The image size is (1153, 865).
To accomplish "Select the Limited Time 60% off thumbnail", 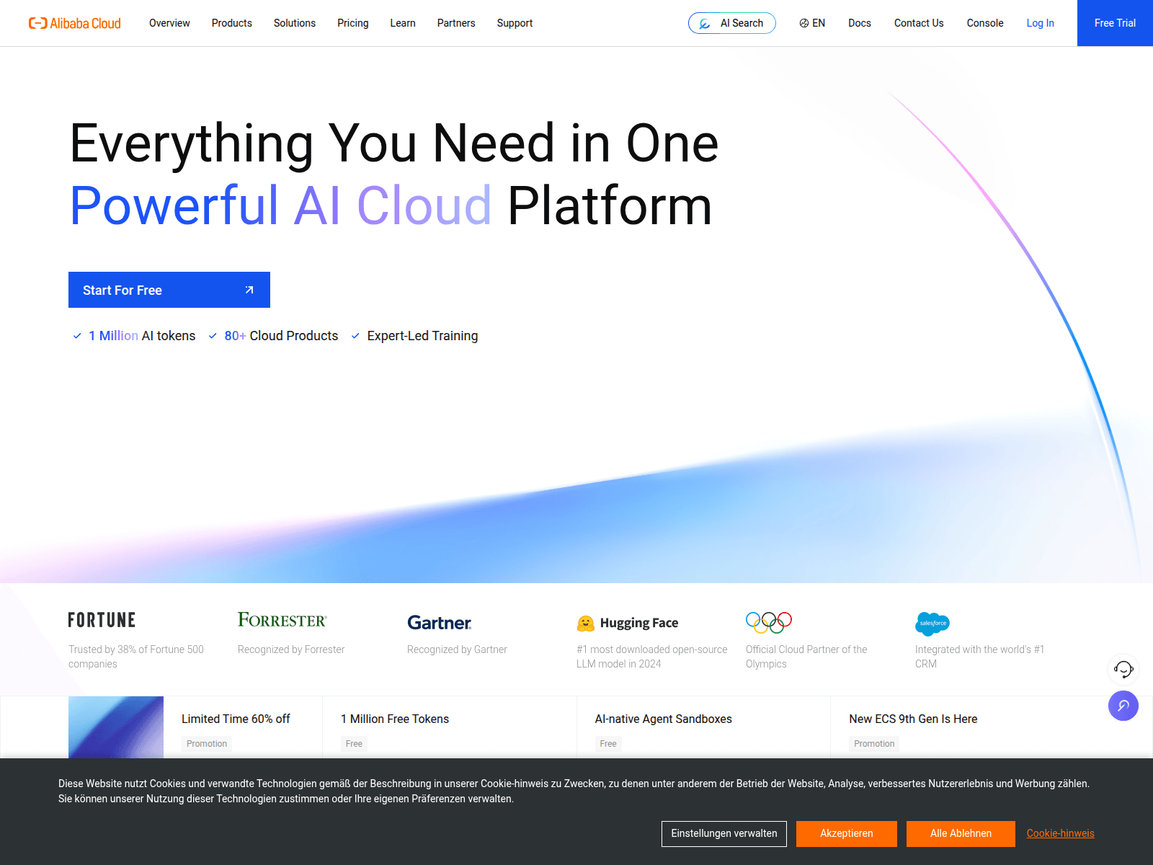I will [x=116, y=727].
